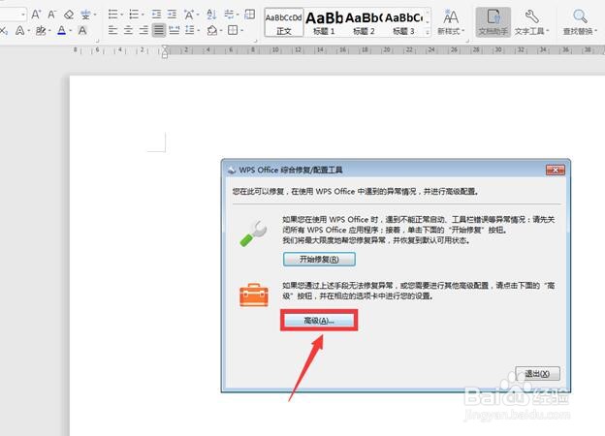Open the Chinese layout (A with arrows) tool
Image resolution: width=605 pixels, height=436 pixels.
click(x=189, y=15)
